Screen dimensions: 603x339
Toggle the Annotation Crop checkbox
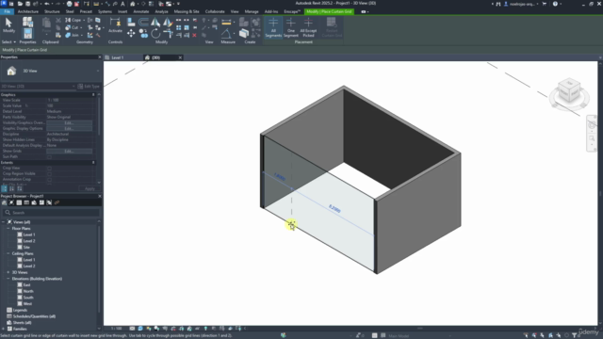point(49,180)
